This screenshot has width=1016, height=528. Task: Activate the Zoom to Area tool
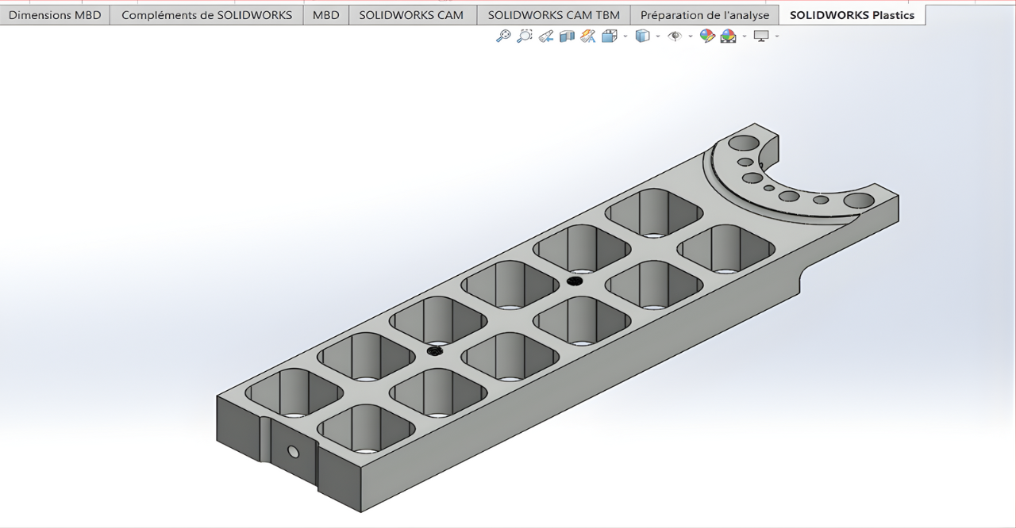[524, 36]
